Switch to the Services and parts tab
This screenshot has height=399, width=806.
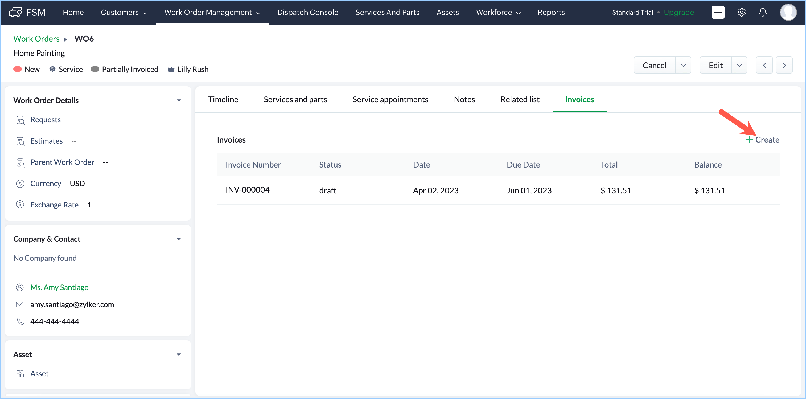(x=295, y=100)
